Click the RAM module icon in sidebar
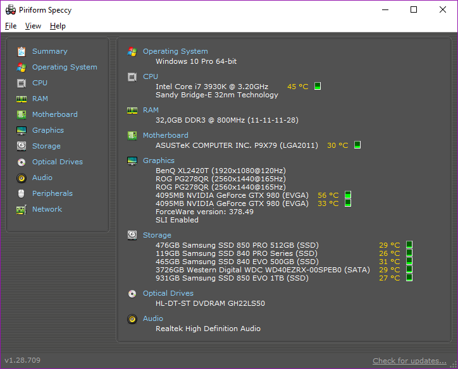This screenshot has width=458, height=369. pos(22,99)
